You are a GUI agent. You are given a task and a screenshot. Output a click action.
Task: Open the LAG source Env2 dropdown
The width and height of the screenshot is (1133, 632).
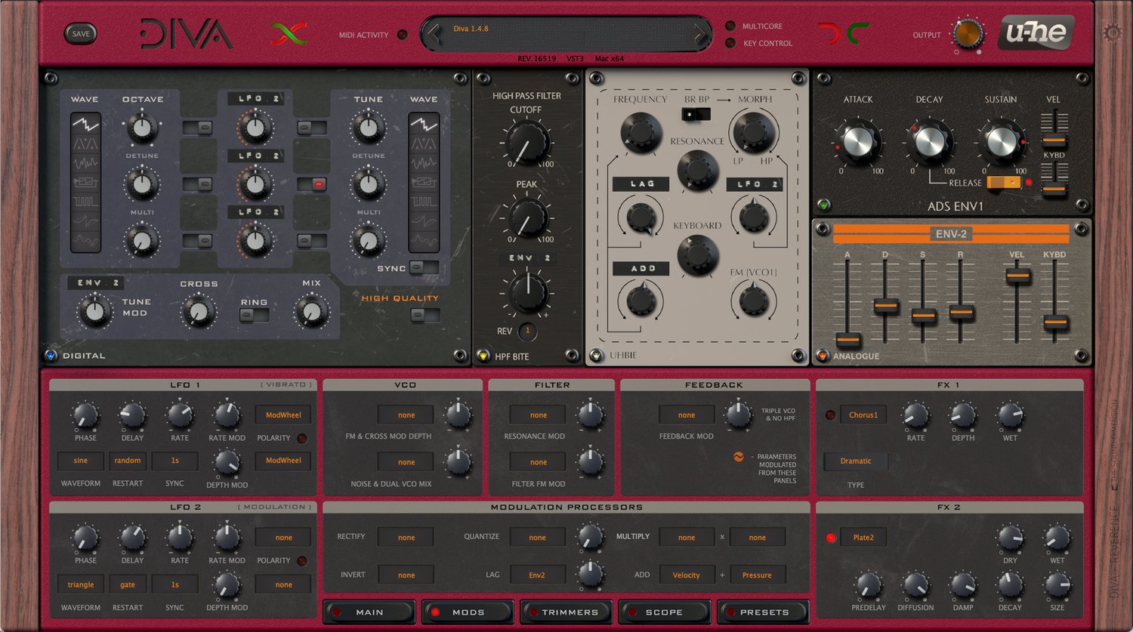coord(537,575)
